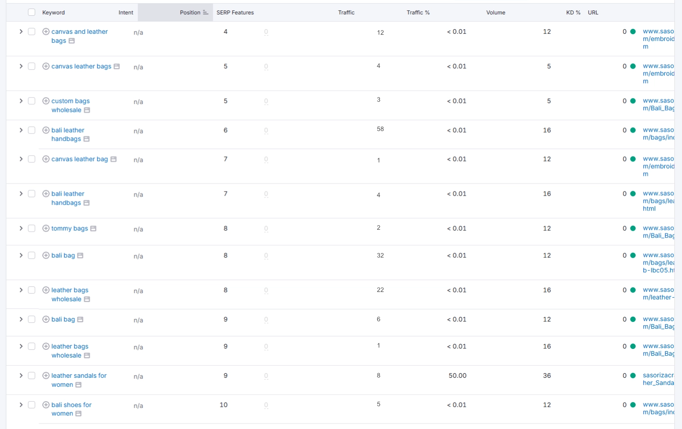The height and width of the screenshot is (429, 682).
Task: Click the plus icon beside "canvas and leather bags"
Action: click(46, 31)
